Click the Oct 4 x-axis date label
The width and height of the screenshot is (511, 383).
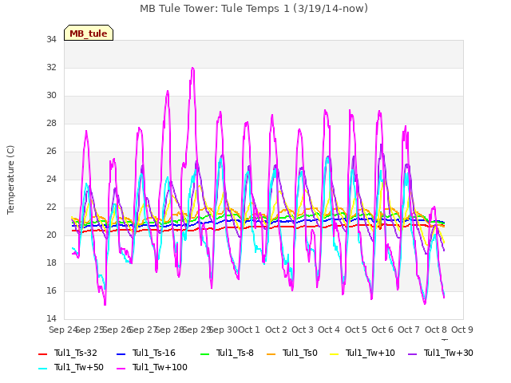(x=329, y=330)
